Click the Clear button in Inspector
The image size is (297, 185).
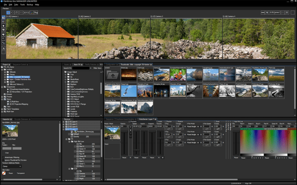click(x=7, y=152)
